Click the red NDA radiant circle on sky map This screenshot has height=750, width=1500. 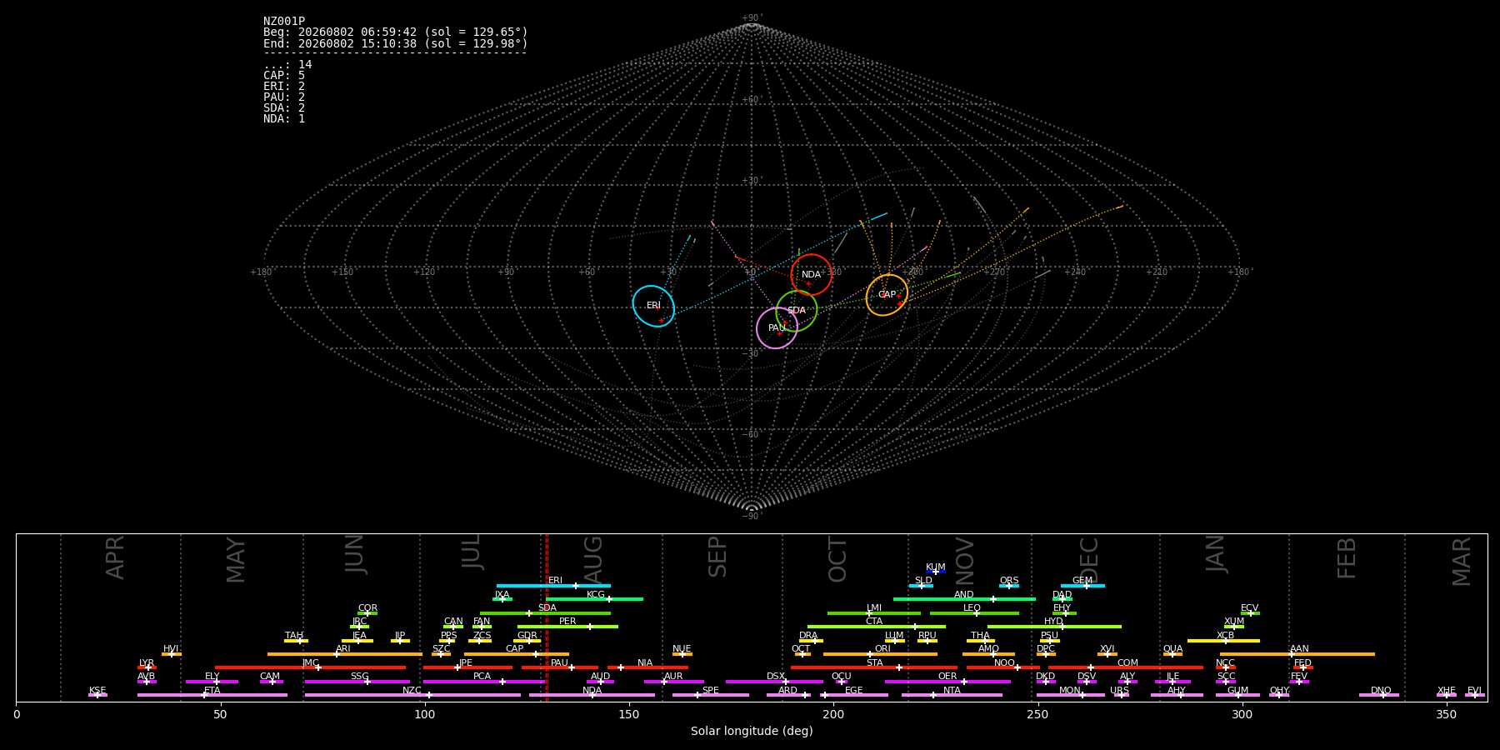[811, 275]
